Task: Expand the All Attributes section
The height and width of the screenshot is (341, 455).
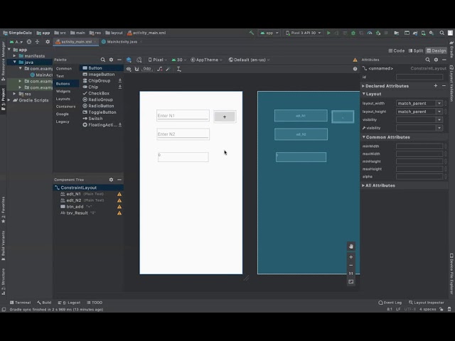Action: coord(363,185)
